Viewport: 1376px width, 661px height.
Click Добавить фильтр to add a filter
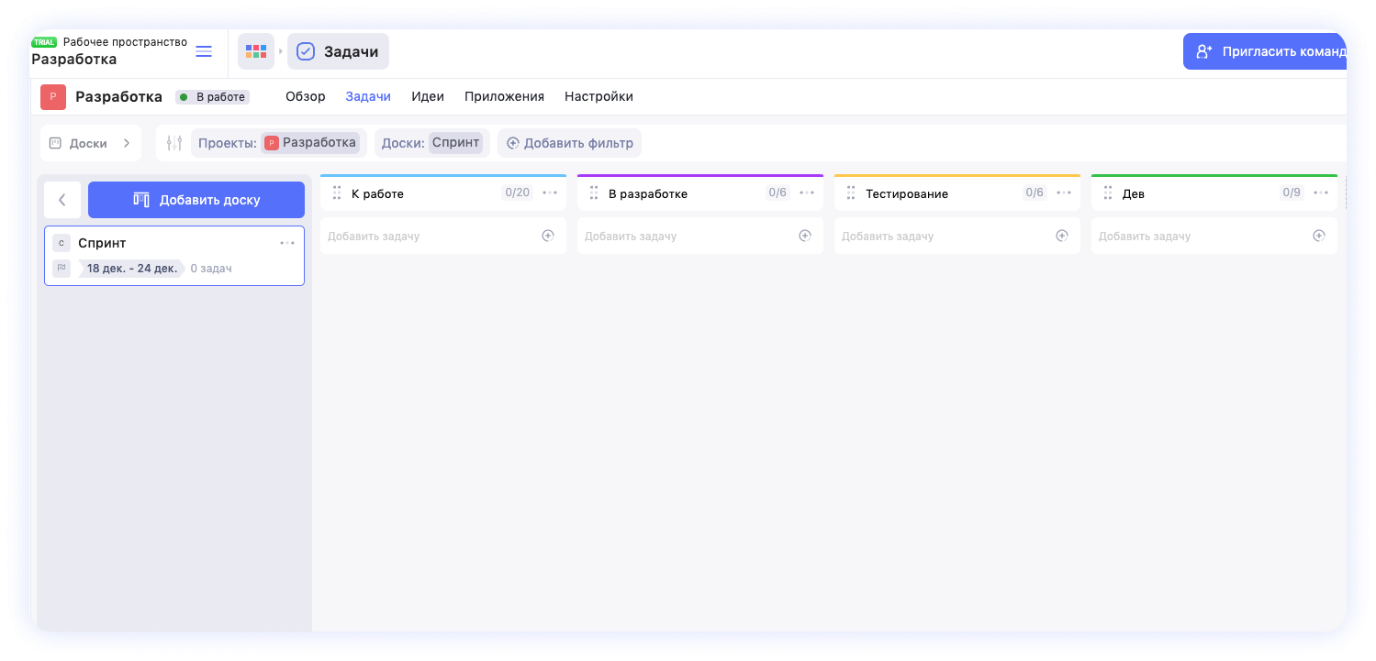click(x=569, y=143)
